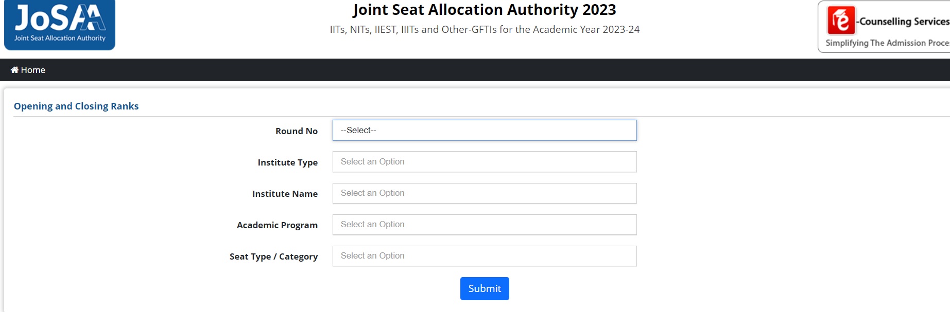Click the Academic Year 2023-24 subtitle text
The image size is (950, 312).
click(484, 30)
